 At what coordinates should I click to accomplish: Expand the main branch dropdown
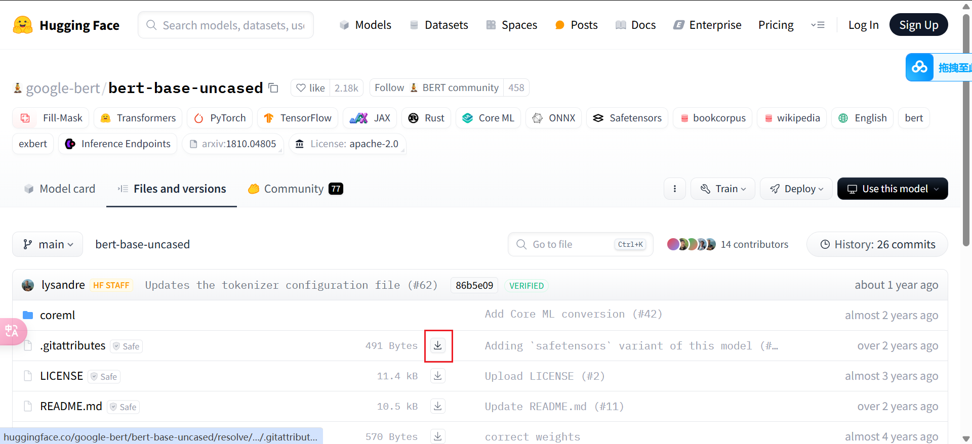pyautogui.click(x=48, y=244)
